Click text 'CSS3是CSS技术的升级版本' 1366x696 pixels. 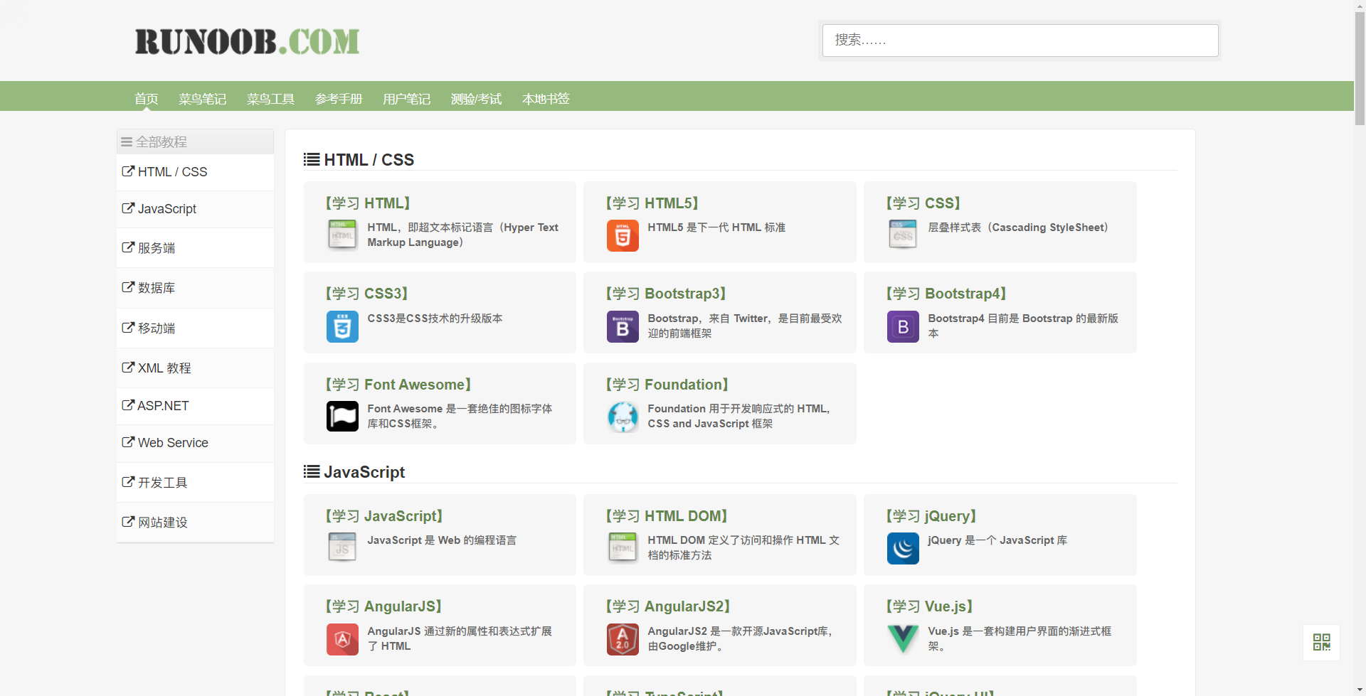[435, 318]
